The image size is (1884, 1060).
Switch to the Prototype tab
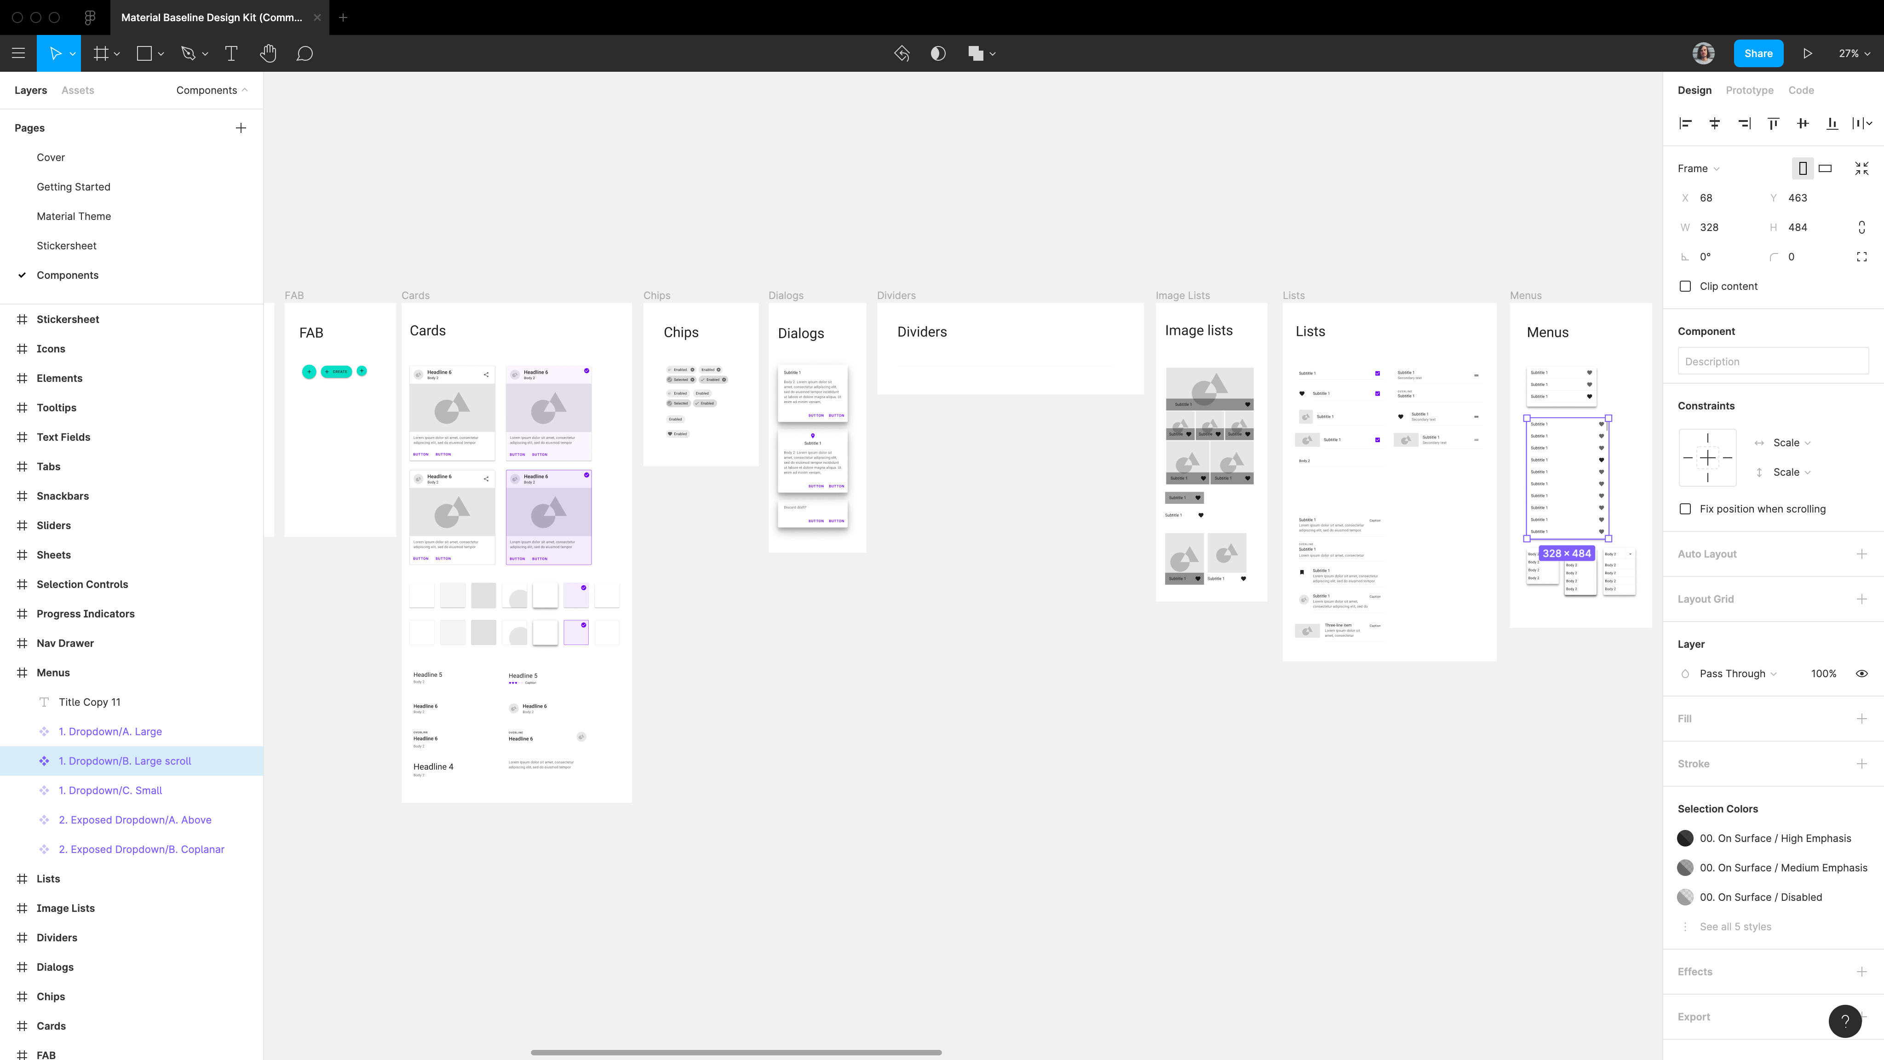coord(1749,90)
